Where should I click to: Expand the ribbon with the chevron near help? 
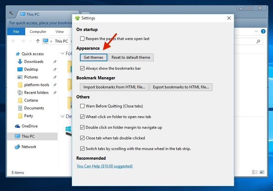tap(256, 31)
